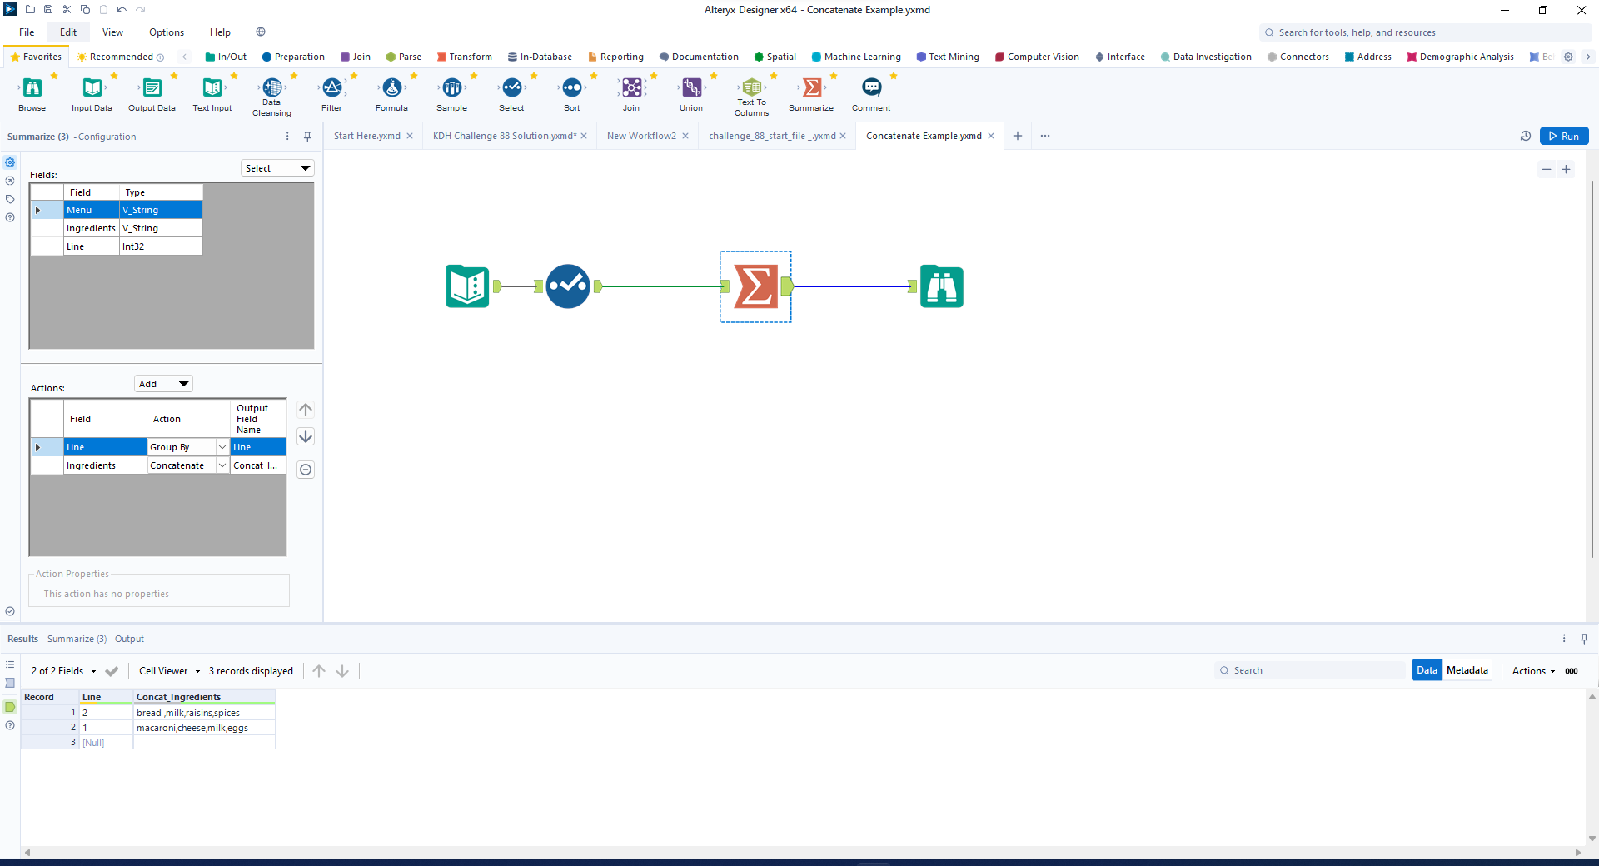Remove the selected action with the minus icon

point(306,470)
